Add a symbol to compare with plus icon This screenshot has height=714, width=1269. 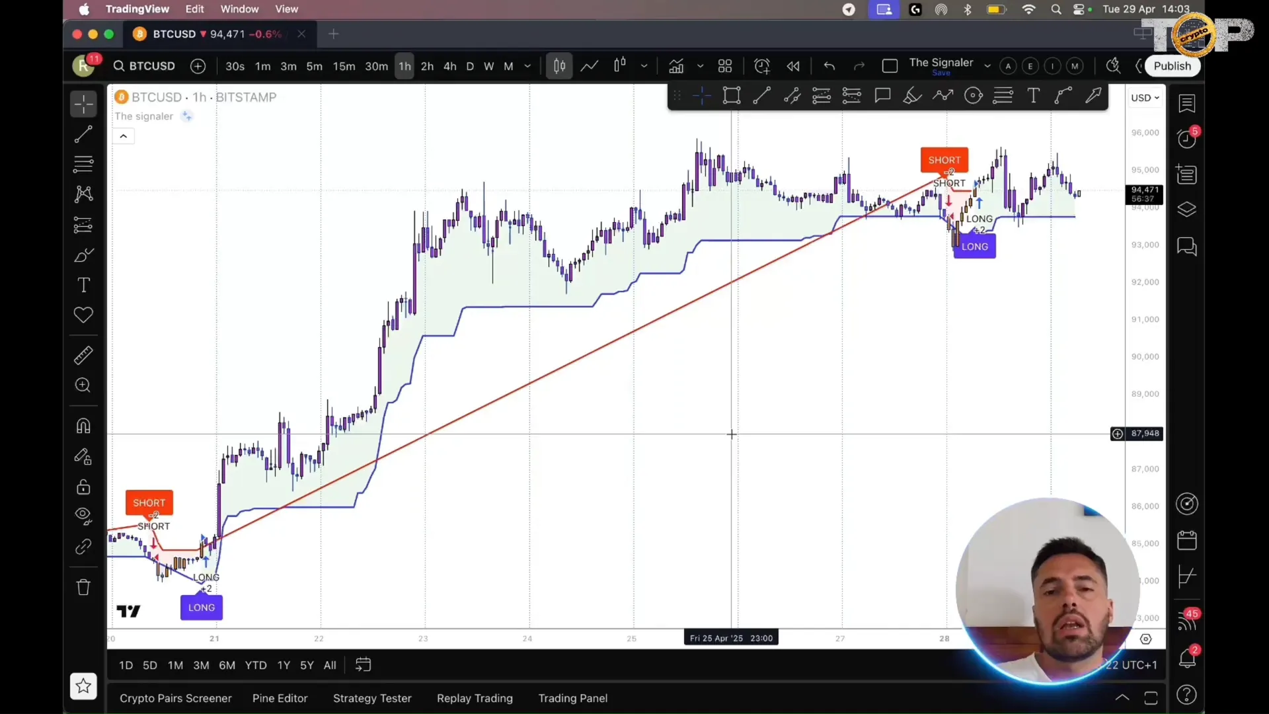click(198, 66)
